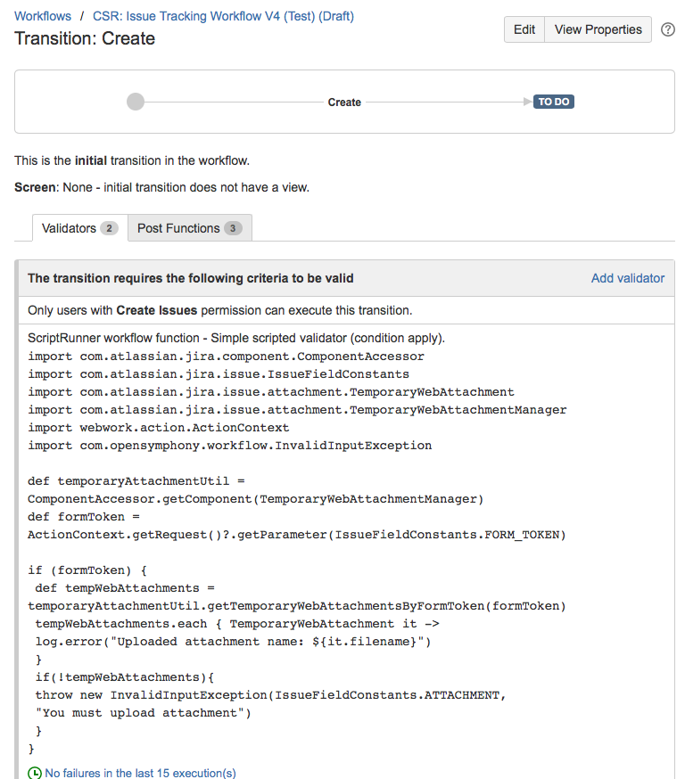Click the Add validator link
This screenshot has height=779, width=685.
coord(627,278)
